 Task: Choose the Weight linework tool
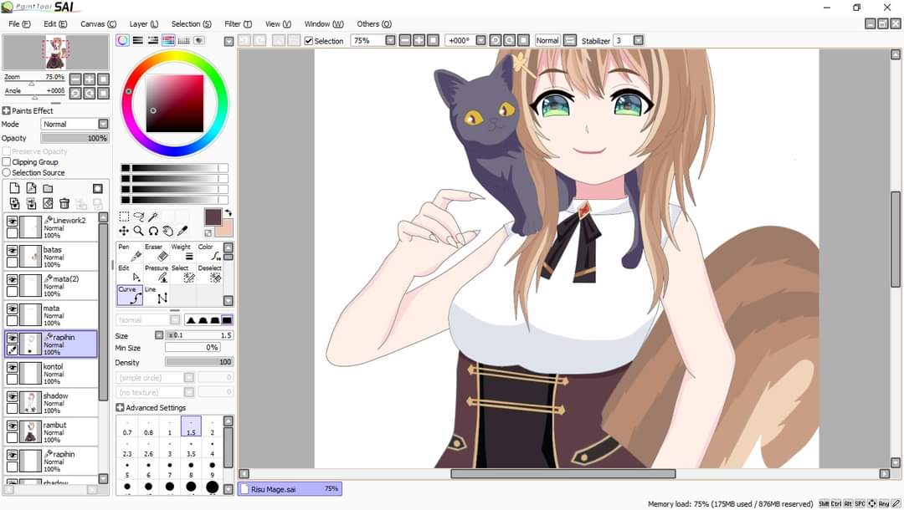click(182, 252)
